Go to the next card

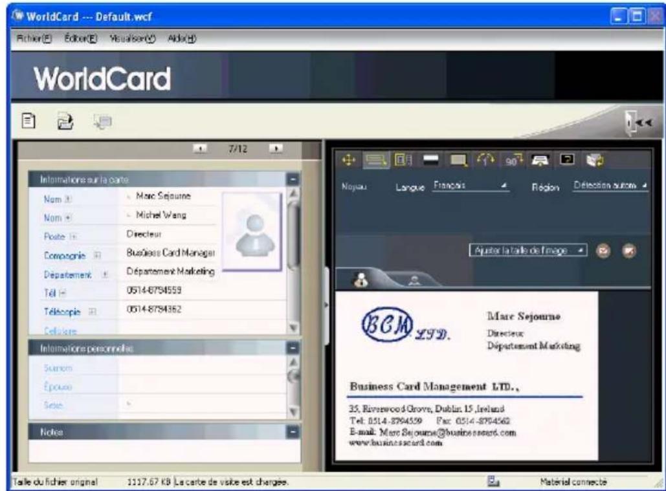pos(276,149)
